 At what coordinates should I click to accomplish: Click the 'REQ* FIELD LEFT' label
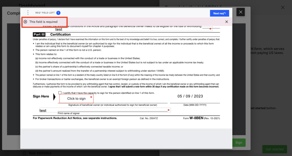(45, 13)
